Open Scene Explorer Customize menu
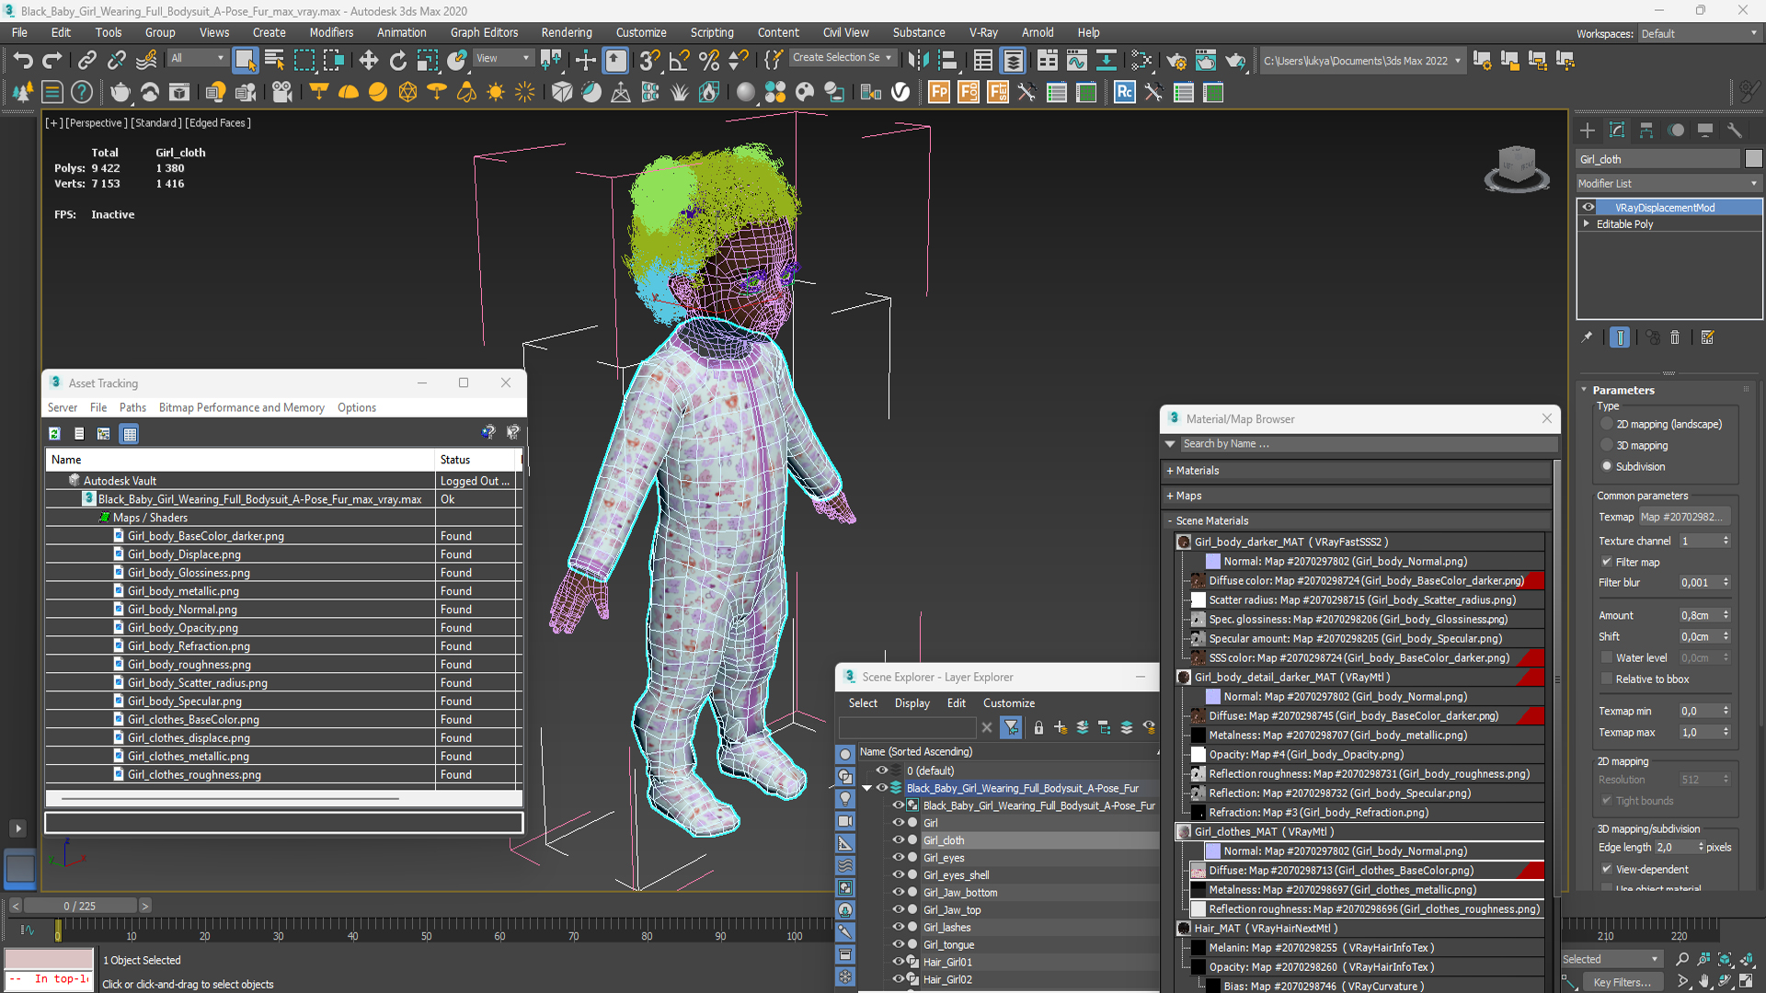The image size is (1766, 993). (x=1008, y=702)
